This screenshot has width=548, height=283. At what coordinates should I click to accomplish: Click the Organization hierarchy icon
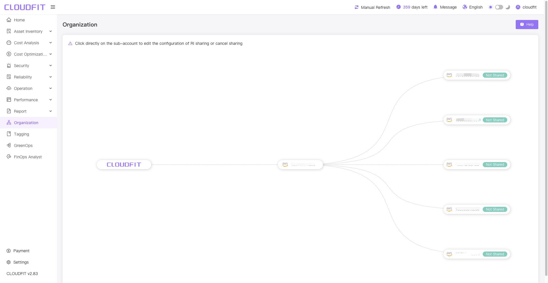[x=9, y=122]
